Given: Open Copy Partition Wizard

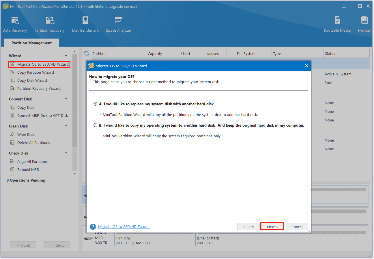Looking at the screenshot, I should [x=35, y=72].
